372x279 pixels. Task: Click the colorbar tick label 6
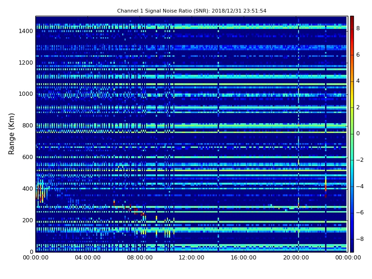click(x=358, y=55)
